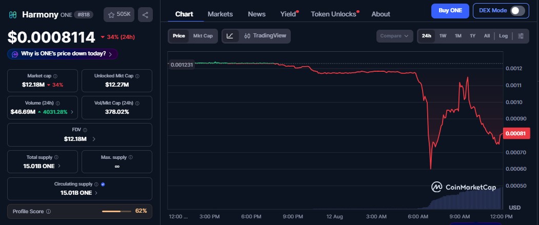Image resolution: width=539 pixels, height=225 pixels.
Task: Select the 1Y time range
Action: pos(473,36)
